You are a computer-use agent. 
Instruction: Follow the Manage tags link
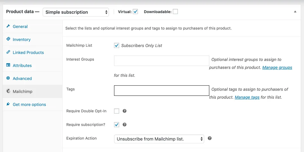point(247,97)
